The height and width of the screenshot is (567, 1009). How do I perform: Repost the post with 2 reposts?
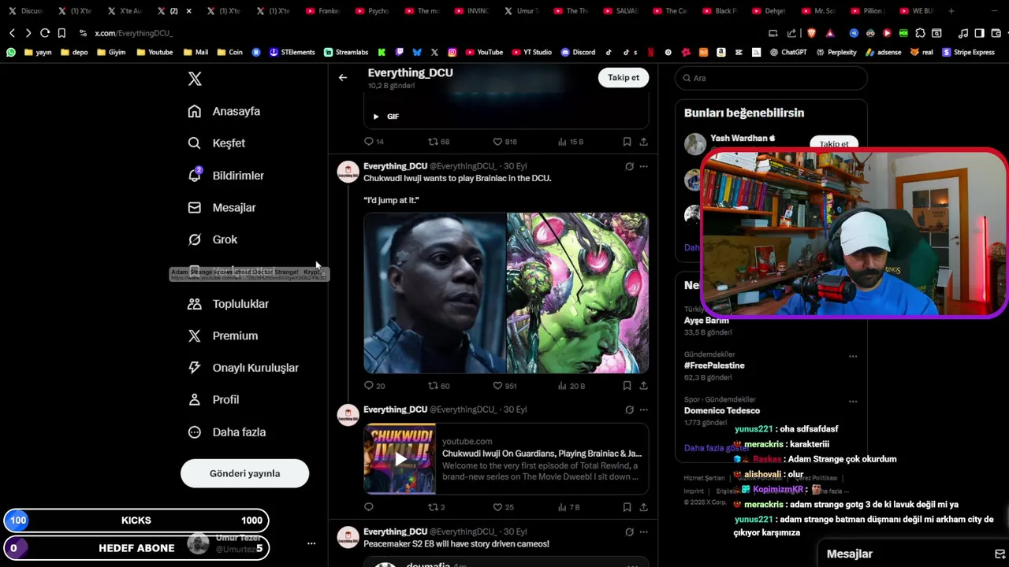click(436, 507)
